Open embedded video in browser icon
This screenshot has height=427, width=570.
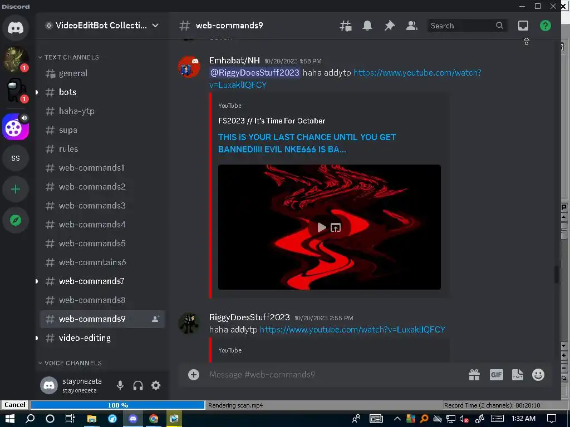336,227
